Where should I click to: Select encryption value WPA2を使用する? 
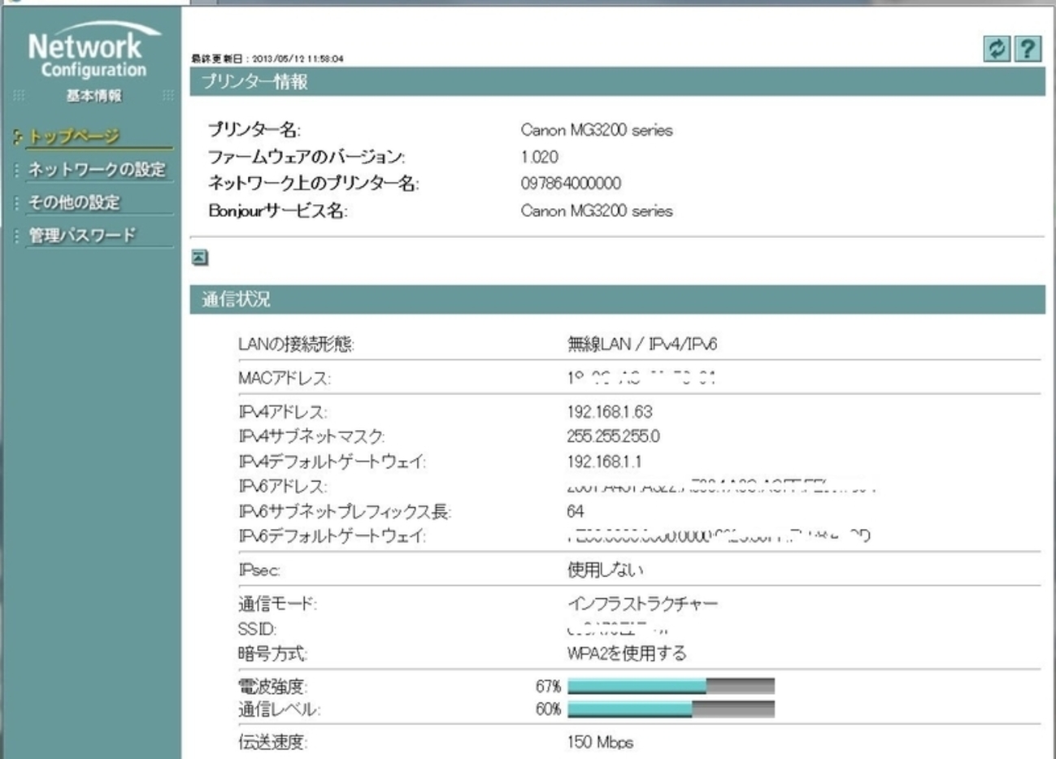pos(627,653)
